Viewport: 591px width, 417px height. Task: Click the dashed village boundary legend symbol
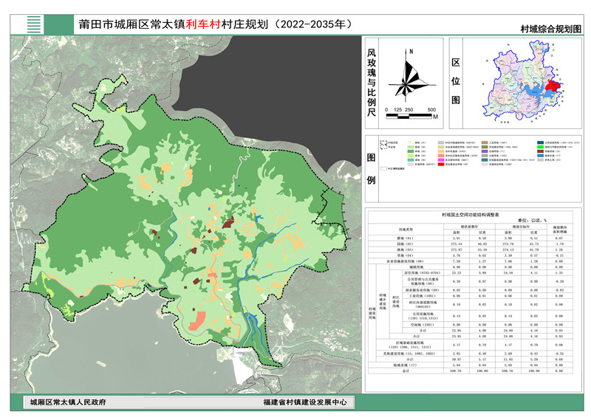click(x=383, y=145)
